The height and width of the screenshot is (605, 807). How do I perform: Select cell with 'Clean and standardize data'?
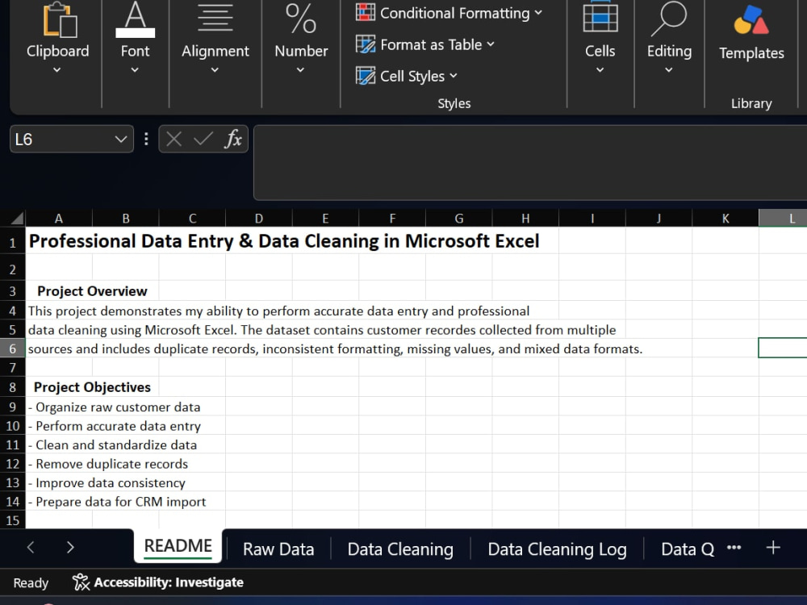coord(112,445)
